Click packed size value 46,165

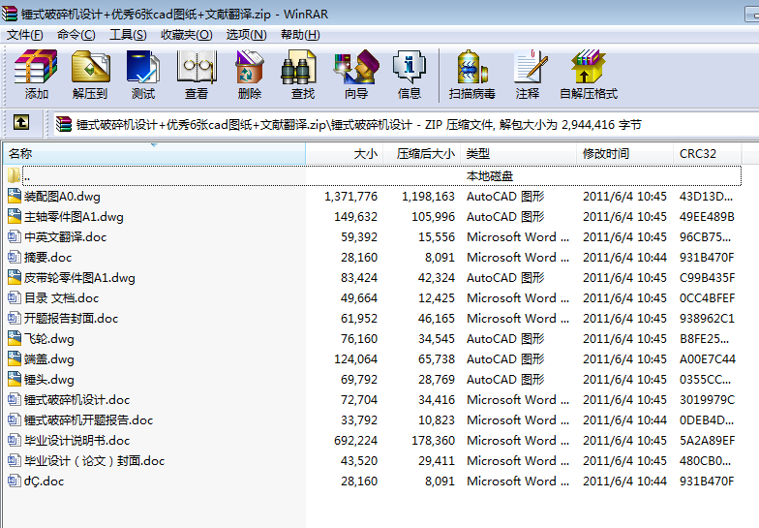click(x=437, y=318)
